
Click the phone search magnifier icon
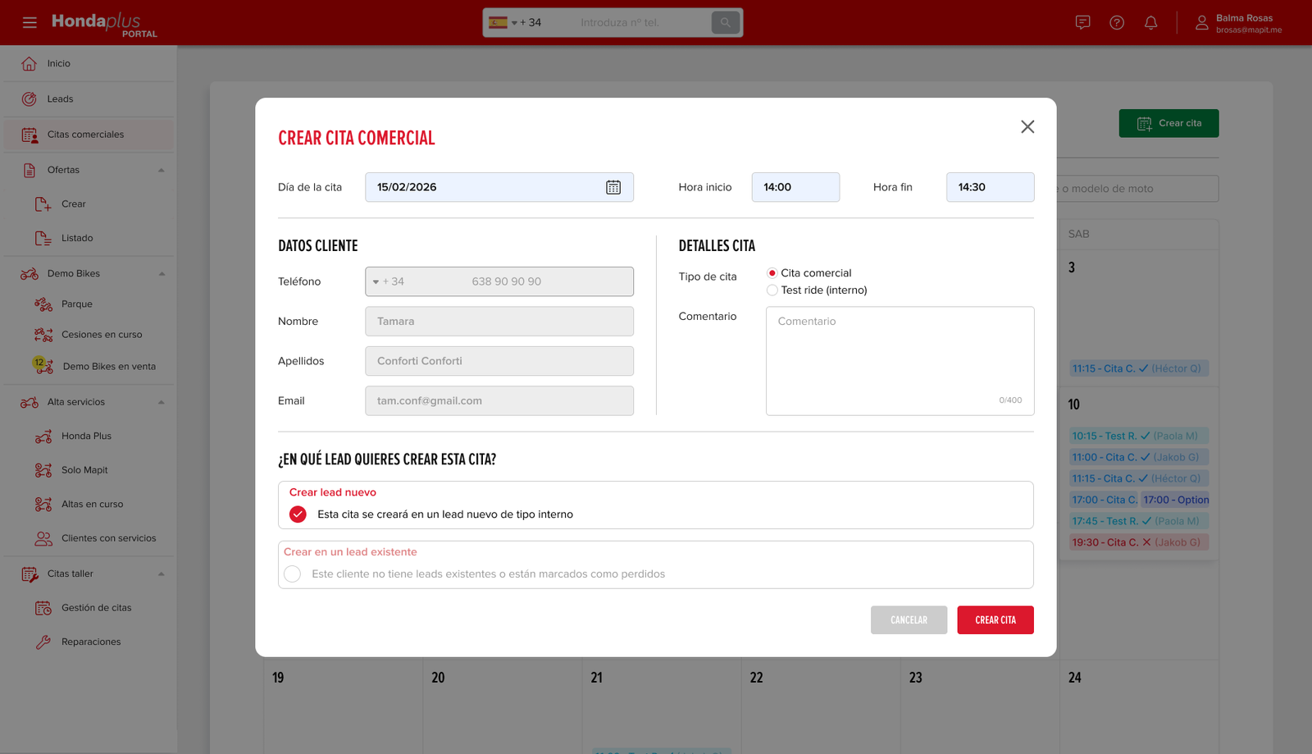(725, 22)
